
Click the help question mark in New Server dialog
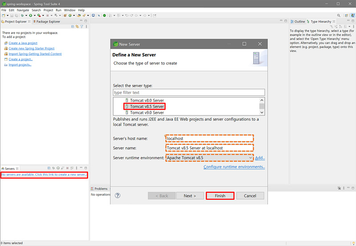117,195
